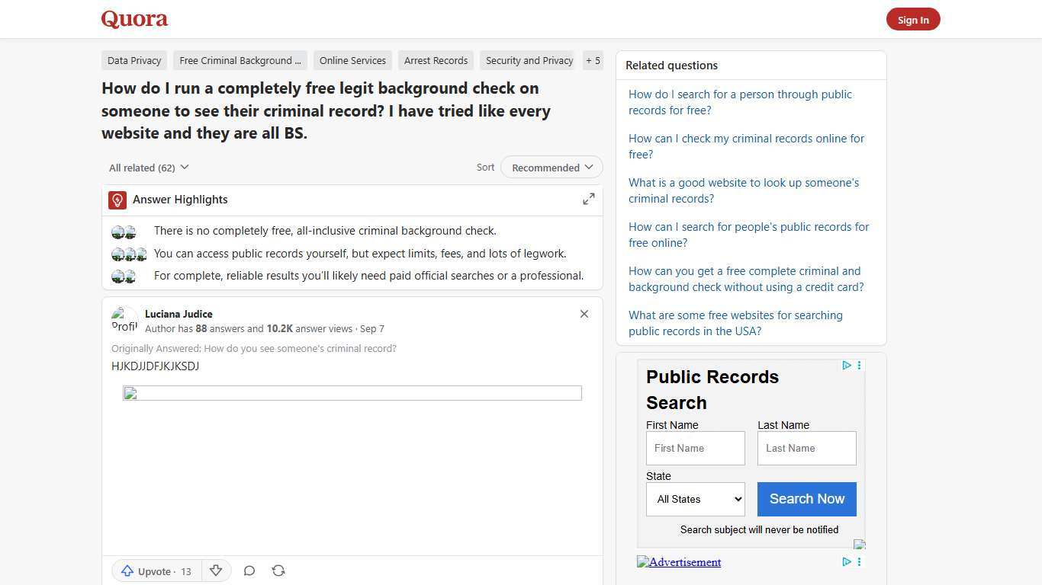This screenshot has height=585, width=1042.
Task: Open the All related filter dropdown
Action: coord(149,167)
